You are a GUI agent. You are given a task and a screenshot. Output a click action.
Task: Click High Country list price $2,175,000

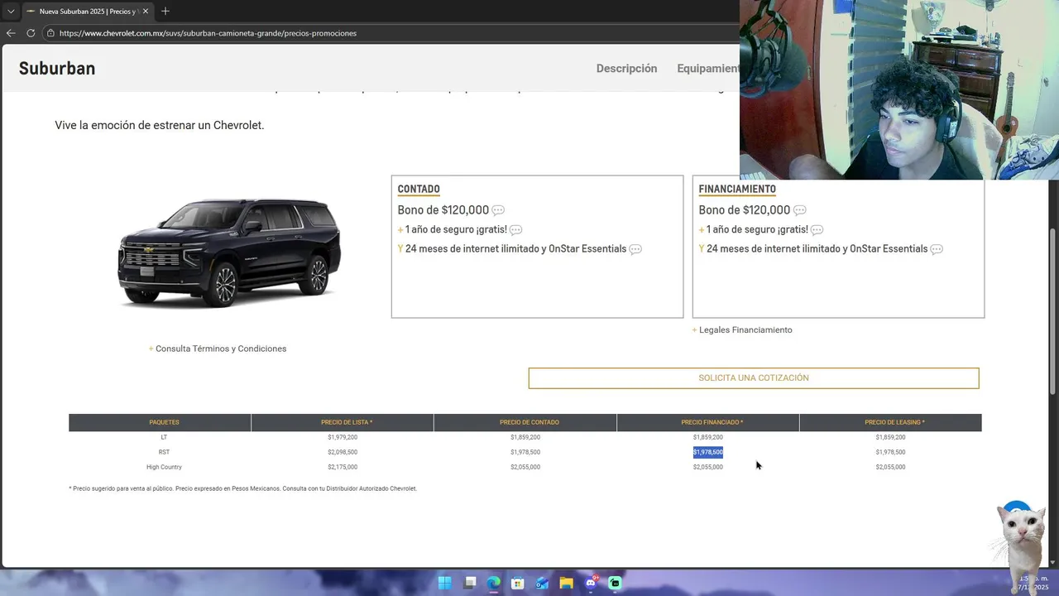[343, 467]
